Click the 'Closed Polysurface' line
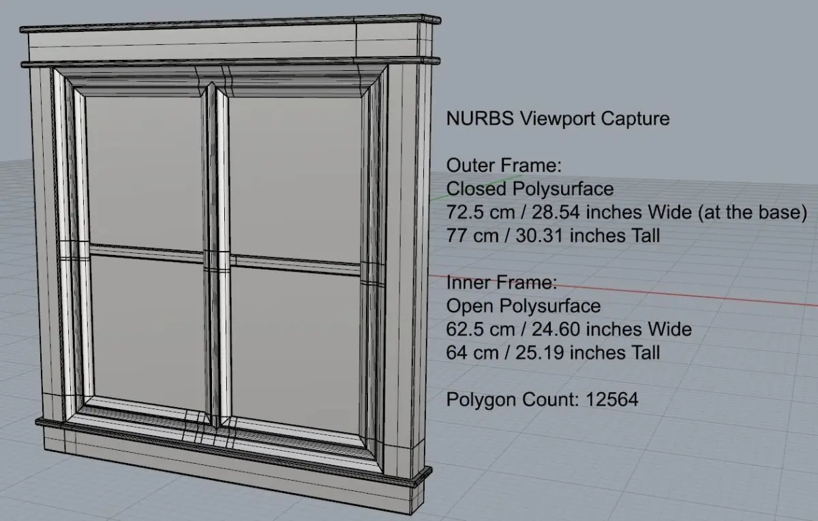818x521 pixels. 530,188
